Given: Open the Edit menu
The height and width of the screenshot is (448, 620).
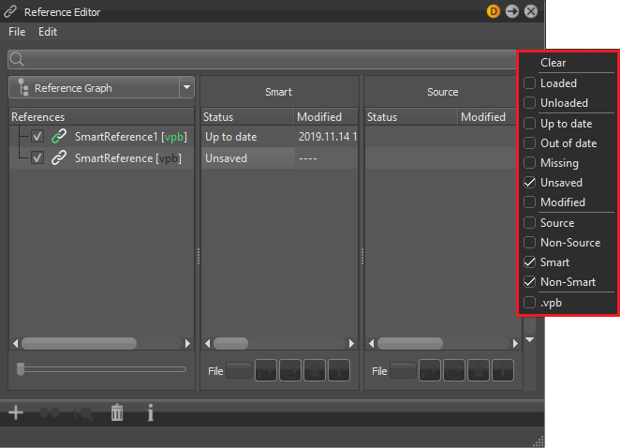Looking at the screenshot, I should (48, 32).
